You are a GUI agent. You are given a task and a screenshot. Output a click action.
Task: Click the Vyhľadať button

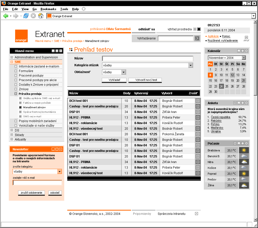[114, 80]
